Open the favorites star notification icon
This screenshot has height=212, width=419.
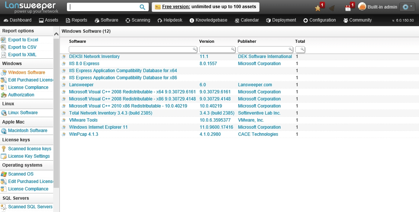tap(318, 8)
